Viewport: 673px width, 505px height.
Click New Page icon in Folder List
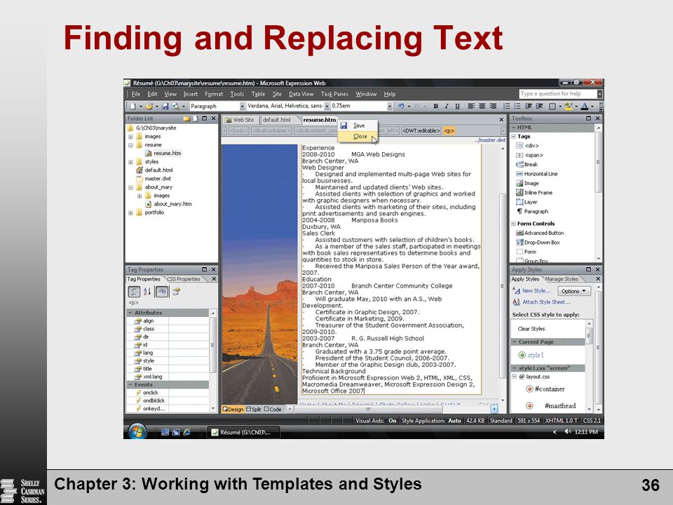click(196, 119)
